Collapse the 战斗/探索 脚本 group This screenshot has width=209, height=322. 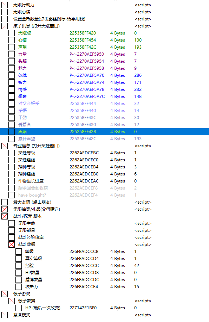pyautogui.click(x=5, y=216)
